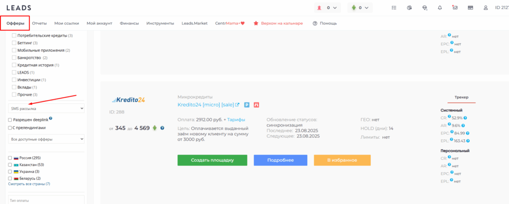Open the notifications bell
The height and width of the screenshot is (204, 509).
pyautogui.click(x=440, y=8)
